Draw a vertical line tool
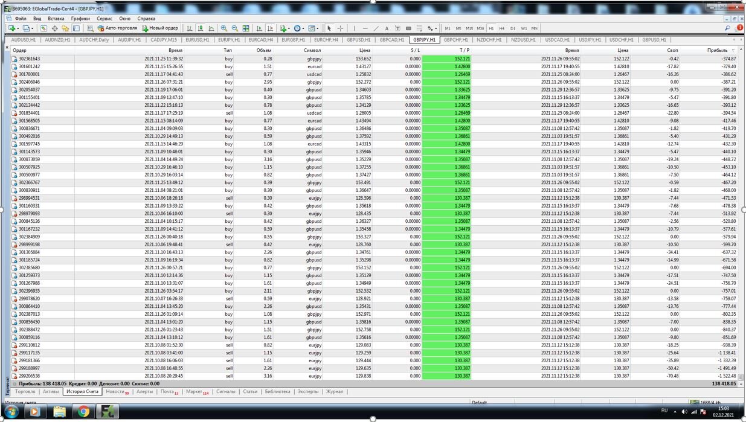The height and width of the screenshot is (422, 746). click(x=354, y=28)
